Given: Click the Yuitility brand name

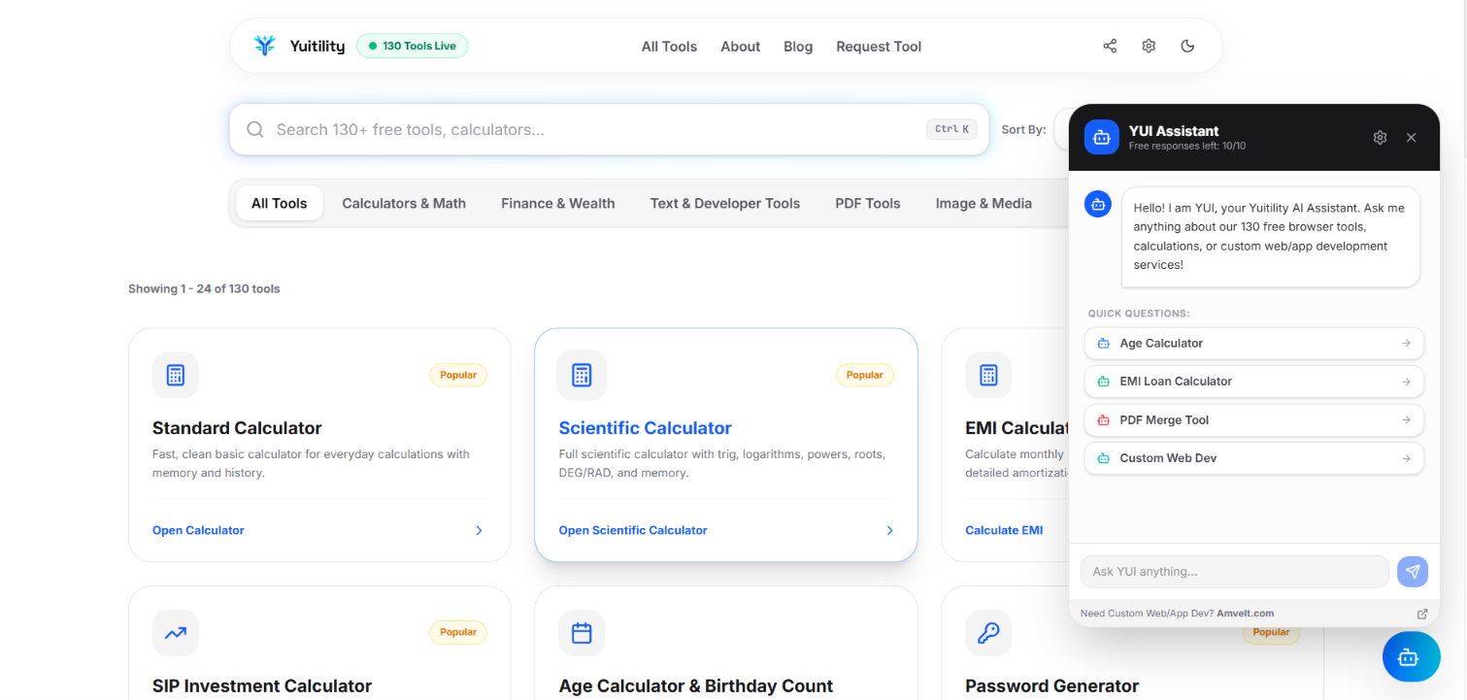Looking at the screenshot, I should coord(317,46).
